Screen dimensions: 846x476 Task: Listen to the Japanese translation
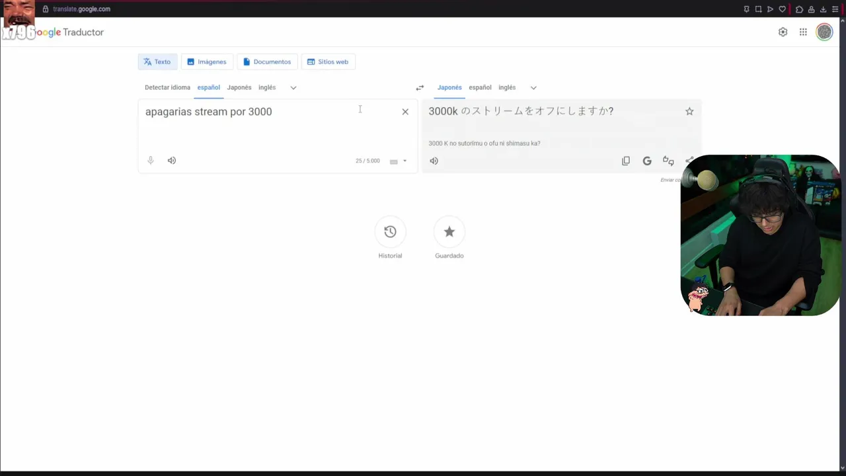[434, 161]
